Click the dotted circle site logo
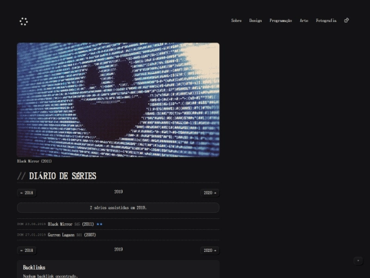The height and width of the screenshot is (278, 370). coord(23,21)
